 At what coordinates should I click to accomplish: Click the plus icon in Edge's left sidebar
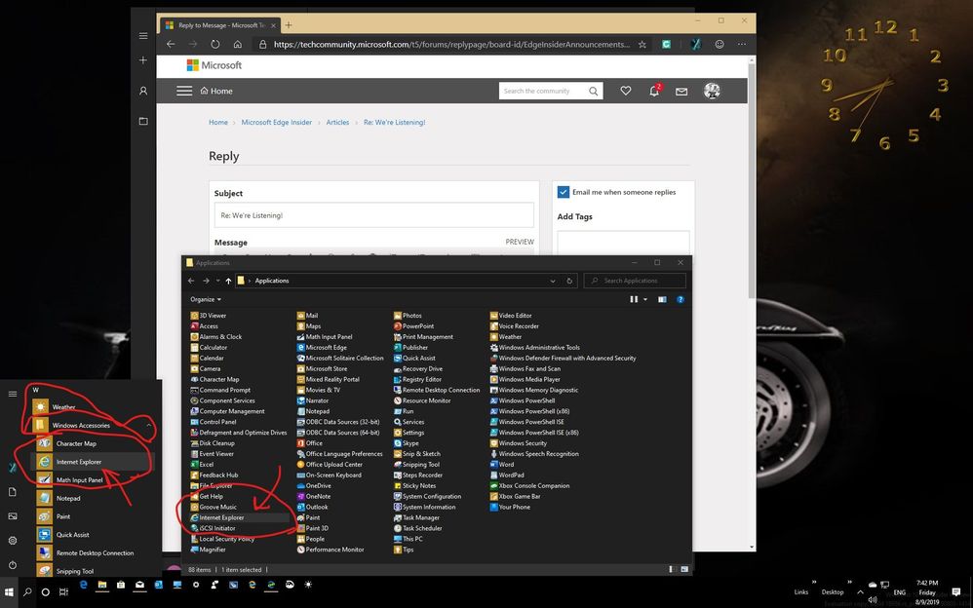tap(143, 60)
